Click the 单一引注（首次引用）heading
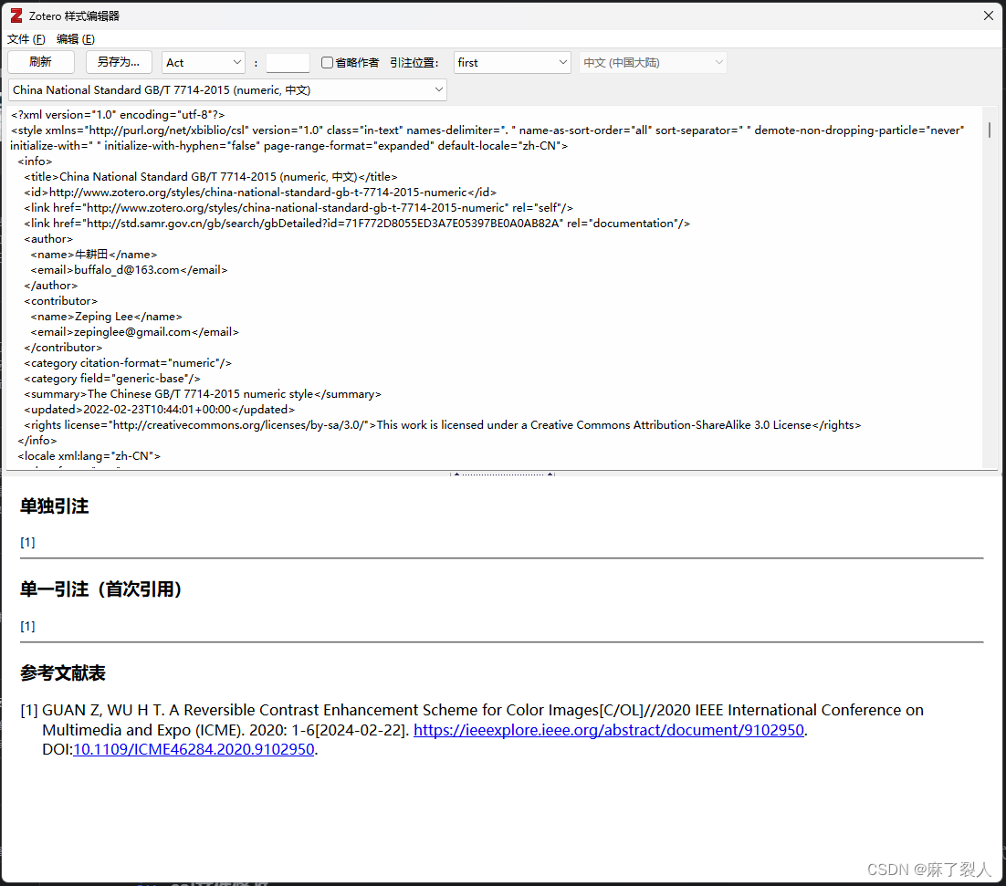Screen dimensions: 1006x886 100,589
